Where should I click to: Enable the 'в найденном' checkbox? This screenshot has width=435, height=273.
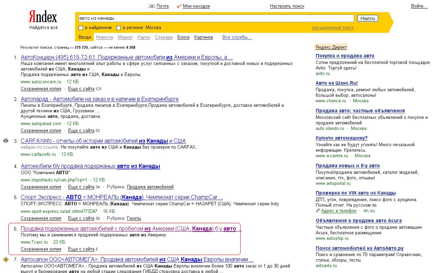[x=81, y=28]
